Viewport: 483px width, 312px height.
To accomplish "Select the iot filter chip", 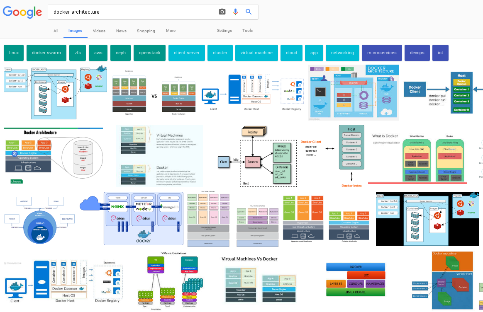I will tap(440, 53).
